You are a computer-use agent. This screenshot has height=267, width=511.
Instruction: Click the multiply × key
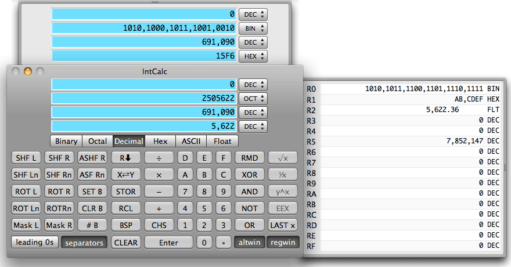(x=159, y=175)
